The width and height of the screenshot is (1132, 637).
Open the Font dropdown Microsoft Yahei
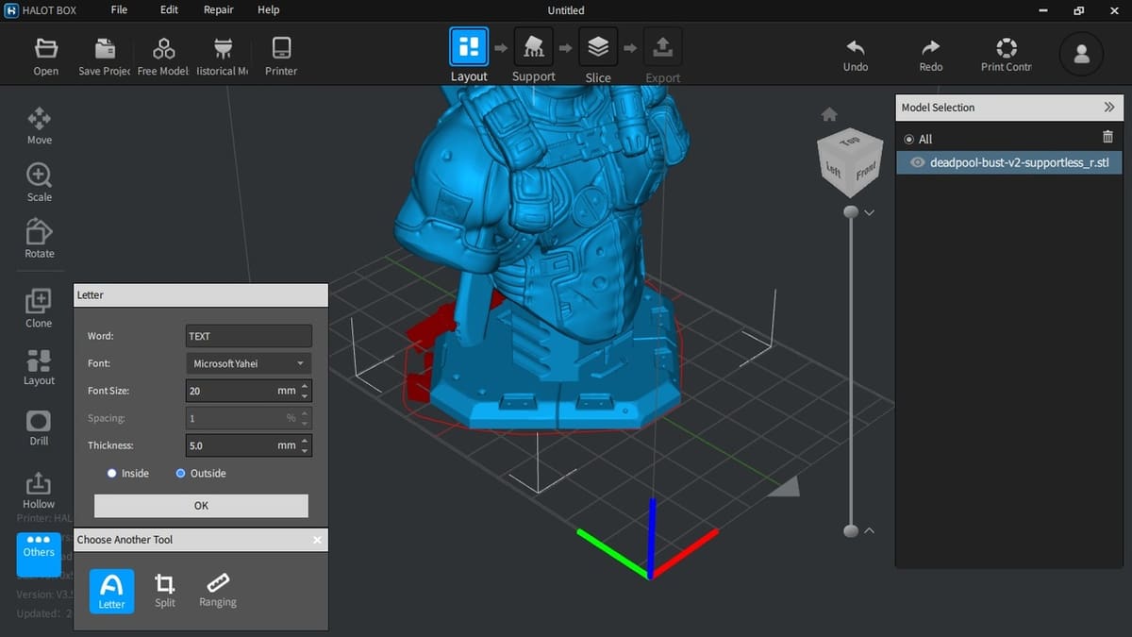pyautogui.click(x=248, y=363)
